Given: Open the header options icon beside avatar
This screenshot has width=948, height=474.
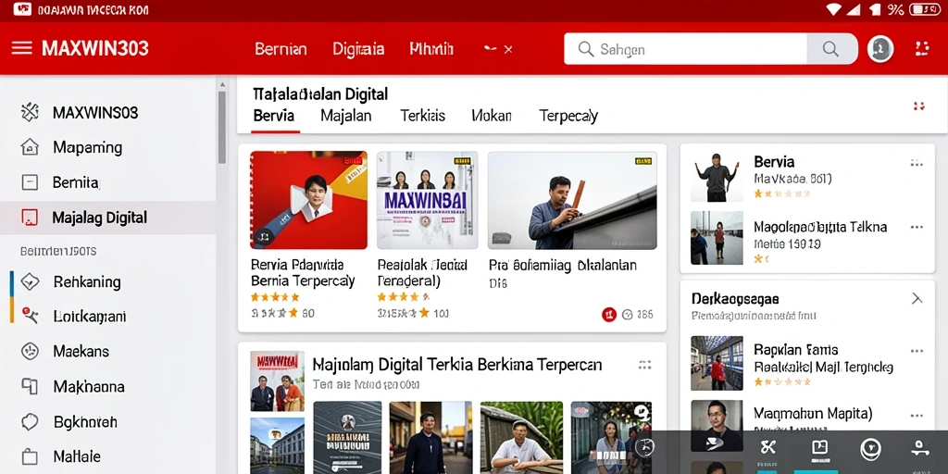Looking at the screenshot, I should (921, 49).
